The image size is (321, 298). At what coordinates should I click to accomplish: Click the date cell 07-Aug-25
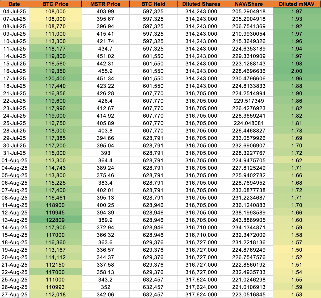pyautogui.click(x=14, y=190)
